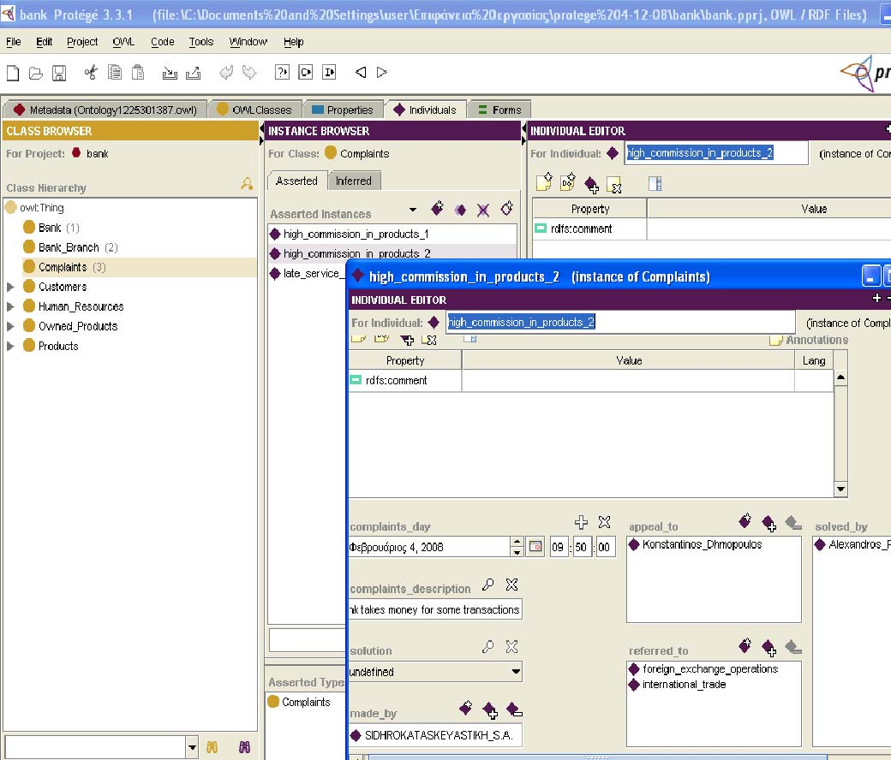Viewport: 891px width, 760px height.
Task: Click scroll-down arrow of annotations table
Action: [x=840, y=489]
